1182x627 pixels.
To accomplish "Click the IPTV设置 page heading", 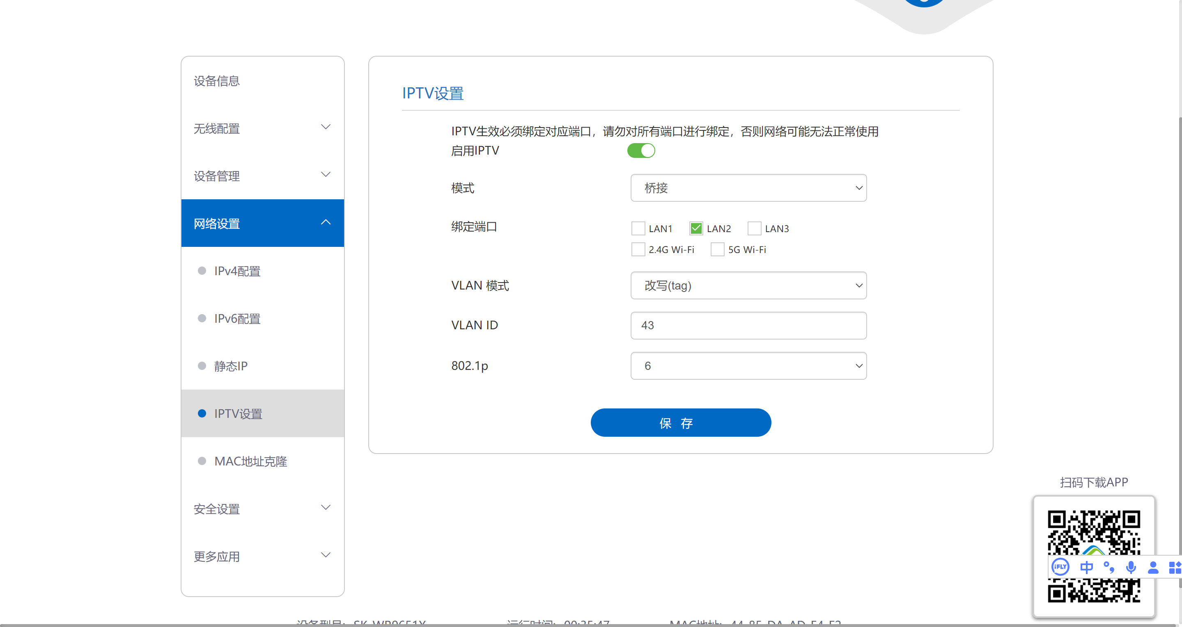I will point(433,93).
